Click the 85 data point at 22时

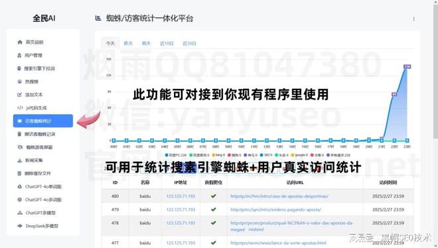coord(394,94)
